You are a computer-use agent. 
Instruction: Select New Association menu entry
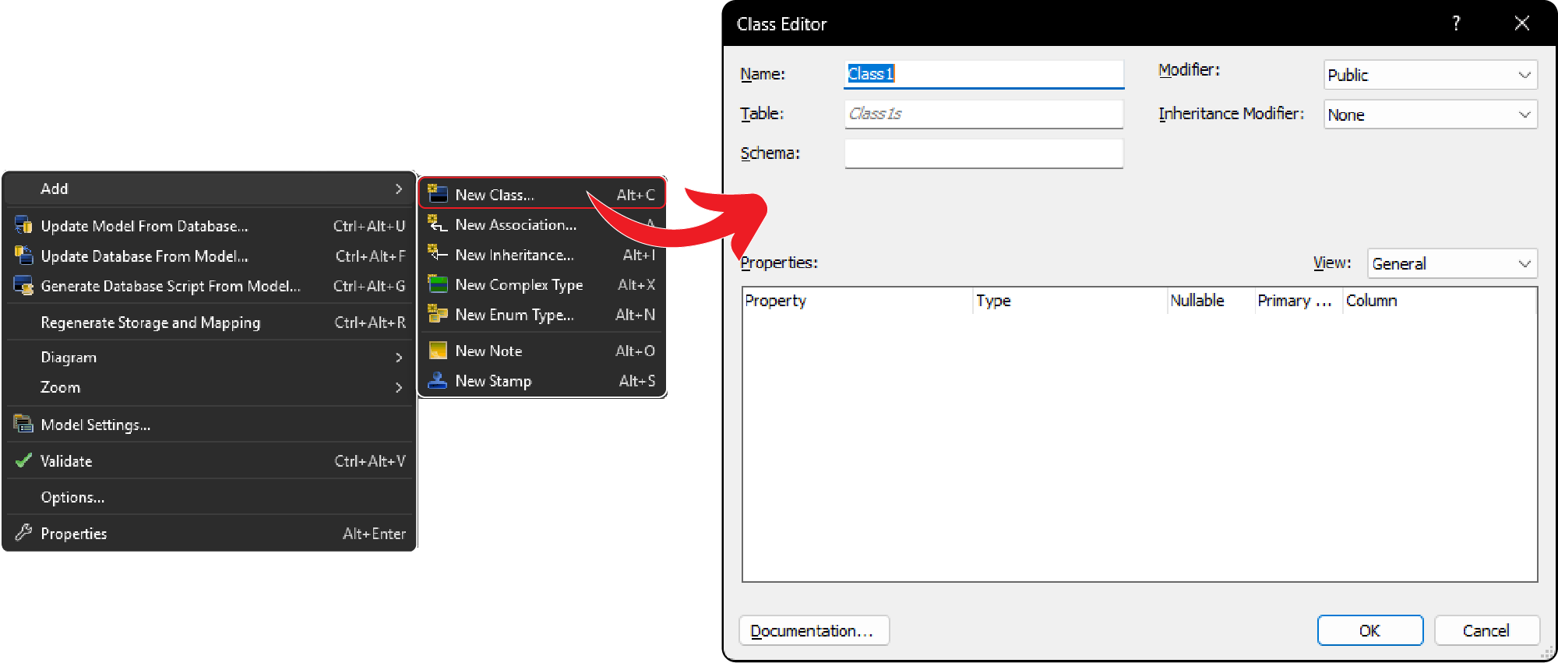coord(542,224)
